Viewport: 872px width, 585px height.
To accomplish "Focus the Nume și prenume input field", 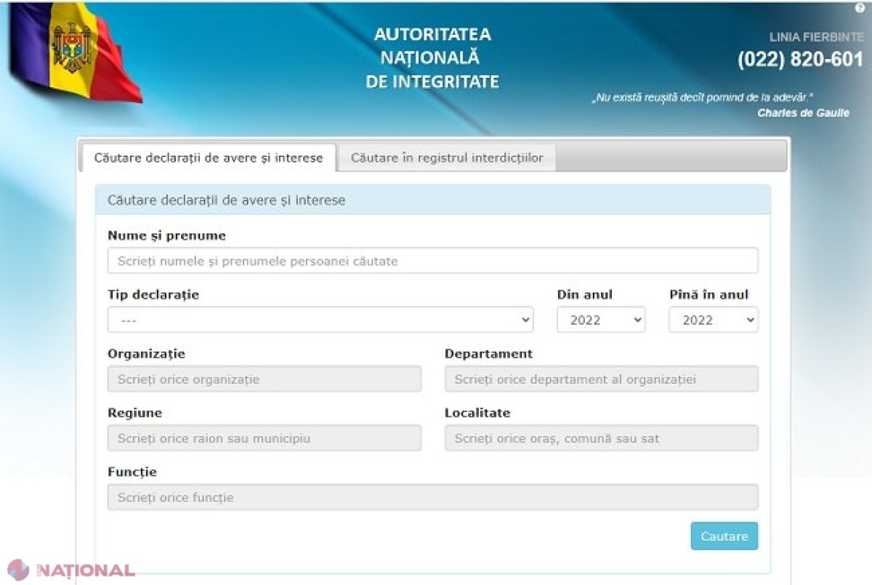I will (x=432, y=260).
